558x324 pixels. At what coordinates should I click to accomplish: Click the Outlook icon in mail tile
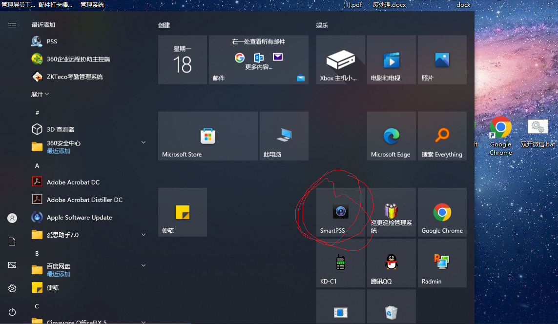(259, 57)
